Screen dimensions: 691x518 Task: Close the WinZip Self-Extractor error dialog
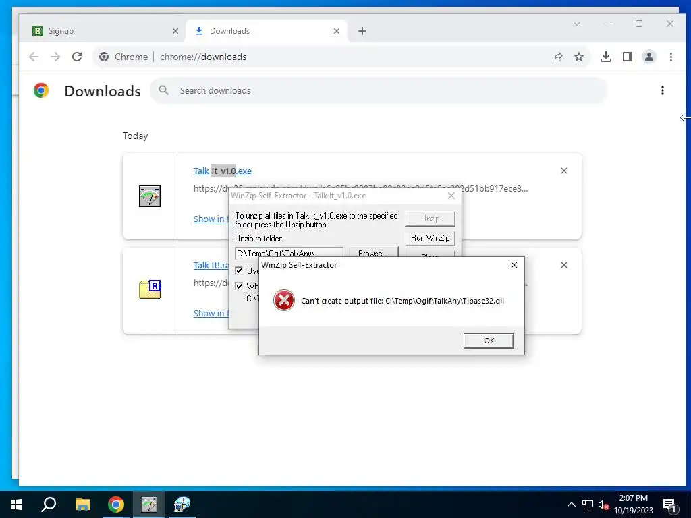pos(514,265)
